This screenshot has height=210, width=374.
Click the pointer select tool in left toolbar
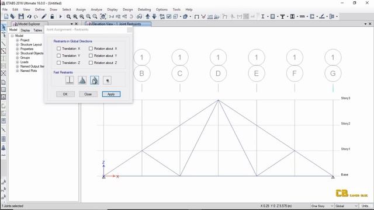point(4,27)
